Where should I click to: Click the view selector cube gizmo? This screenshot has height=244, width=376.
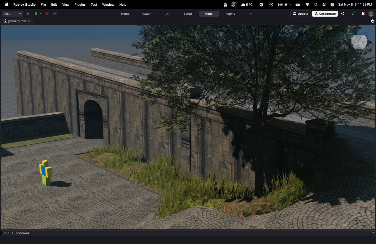pyautogui.click(x=359, y=42)
